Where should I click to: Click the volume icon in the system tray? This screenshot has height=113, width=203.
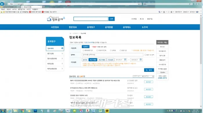point(184,111)
